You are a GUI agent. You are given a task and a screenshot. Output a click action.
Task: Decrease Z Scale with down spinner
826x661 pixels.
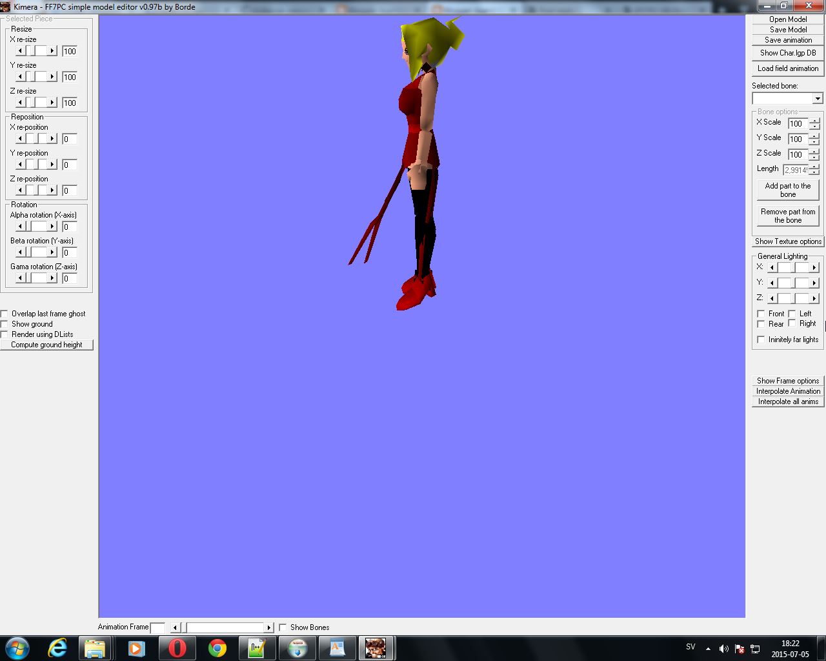[x=814, y=157]
